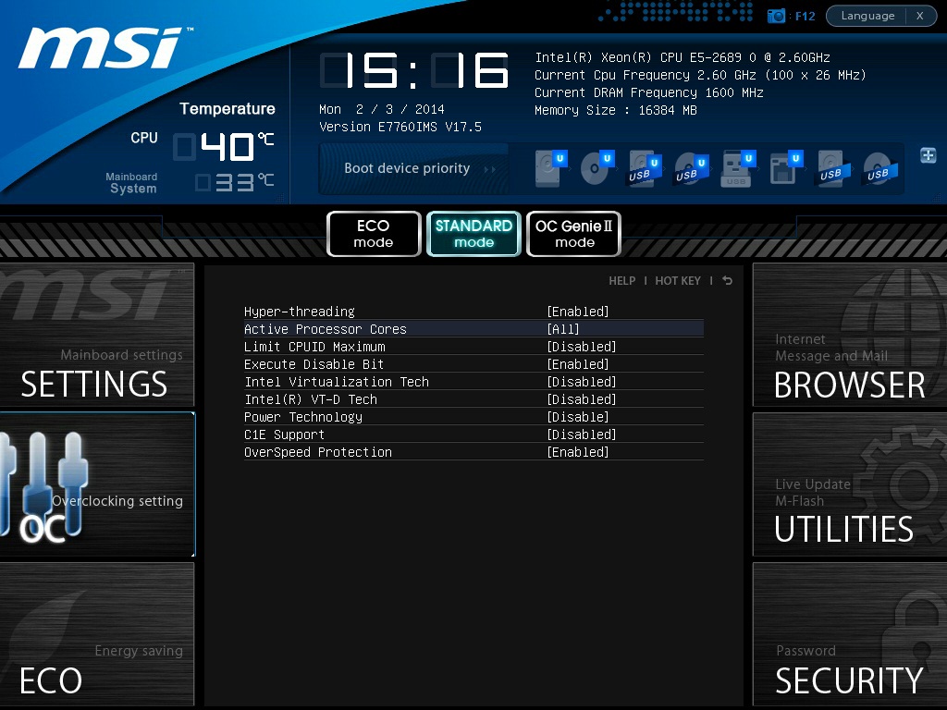The width and height of the screenshot is (947, 710).
Task: Click the plus icon beside boot devices
Action: (928, 155)
